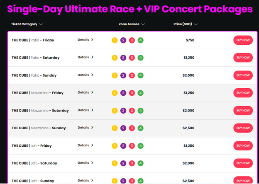Select THE CUBE Mezzanine Friday ticket name

point(38,93)
